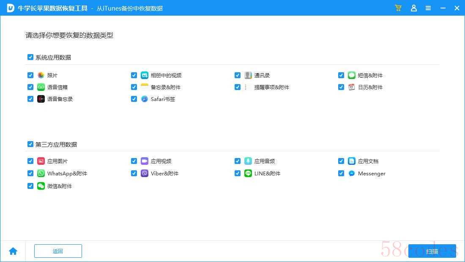
Task: Click the Safari书签 label text
Action: (163, 99)
